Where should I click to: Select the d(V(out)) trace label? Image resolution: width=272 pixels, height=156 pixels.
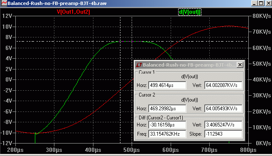190,12
